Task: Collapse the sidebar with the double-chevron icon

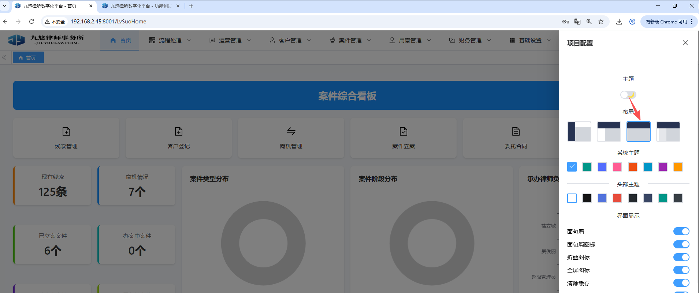Action: click(x=4, y=57)
